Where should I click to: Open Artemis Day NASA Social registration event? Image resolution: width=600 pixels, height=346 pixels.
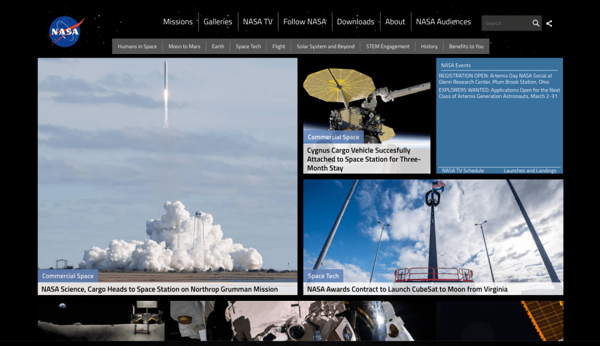click(x=496, y=79)
